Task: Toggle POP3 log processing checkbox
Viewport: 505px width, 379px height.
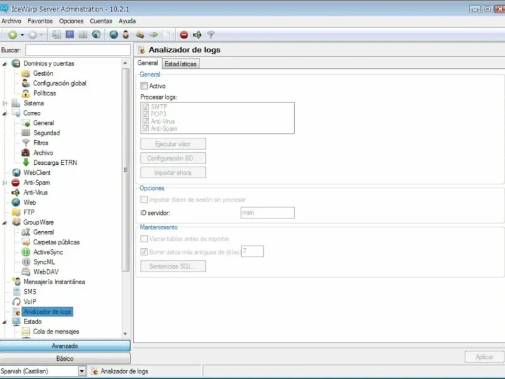Action: tap(146, 114)
